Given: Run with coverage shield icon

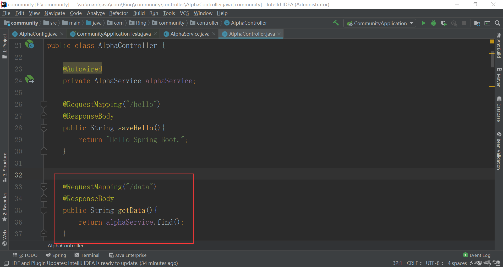Looking at the screenshot, I should [444, 23].
